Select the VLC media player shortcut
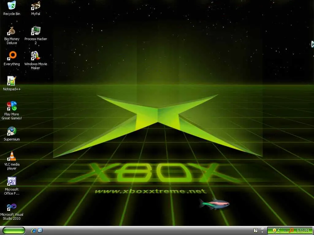This screenshot has height=235, width=314. click(x=12, y=161)
